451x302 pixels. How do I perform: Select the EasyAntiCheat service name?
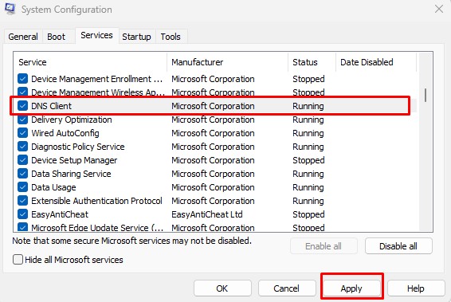(60, 214)
